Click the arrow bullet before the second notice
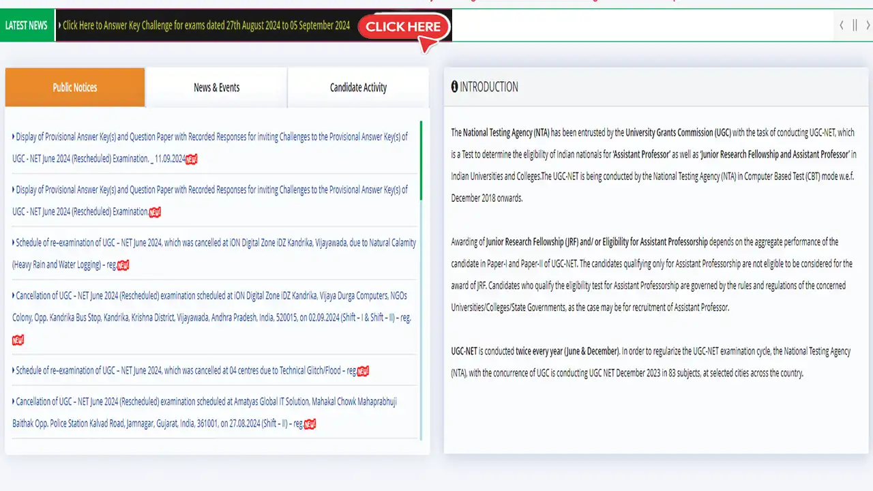 tap(13, 190)
